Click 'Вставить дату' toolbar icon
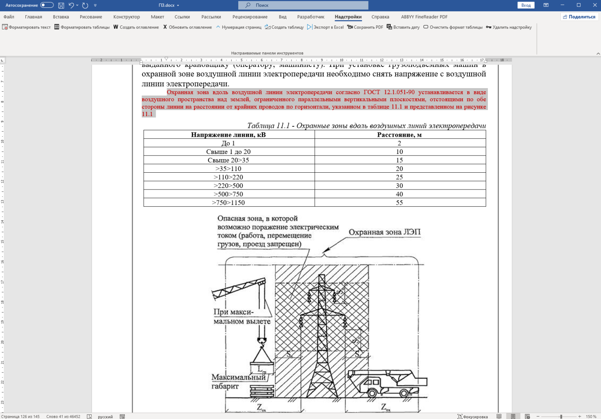The image size is (601, 419). tap(389, 27)
